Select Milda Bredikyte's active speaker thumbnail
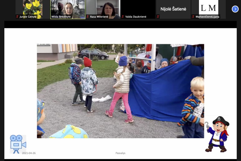Viewport: 241px width, 161px height. pyautogui.click(x=68, y=9)
